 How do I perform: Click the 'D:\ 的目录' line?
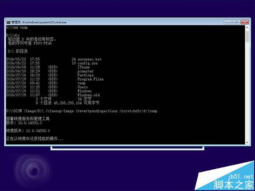coord(18,51)
